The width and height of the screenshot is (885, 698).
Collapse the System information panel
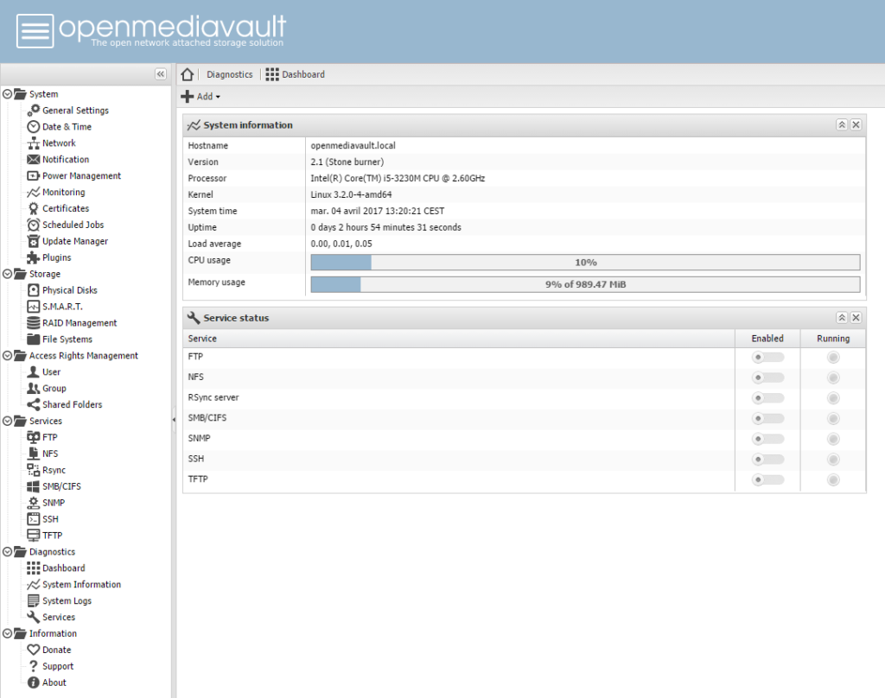pos(841,124)
